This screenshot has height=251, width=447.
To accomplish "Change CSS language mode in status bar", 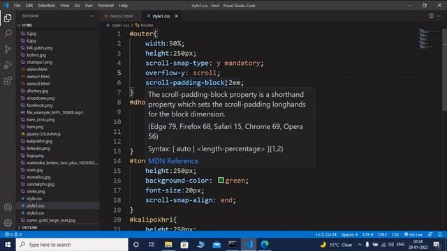I will 395,234.
